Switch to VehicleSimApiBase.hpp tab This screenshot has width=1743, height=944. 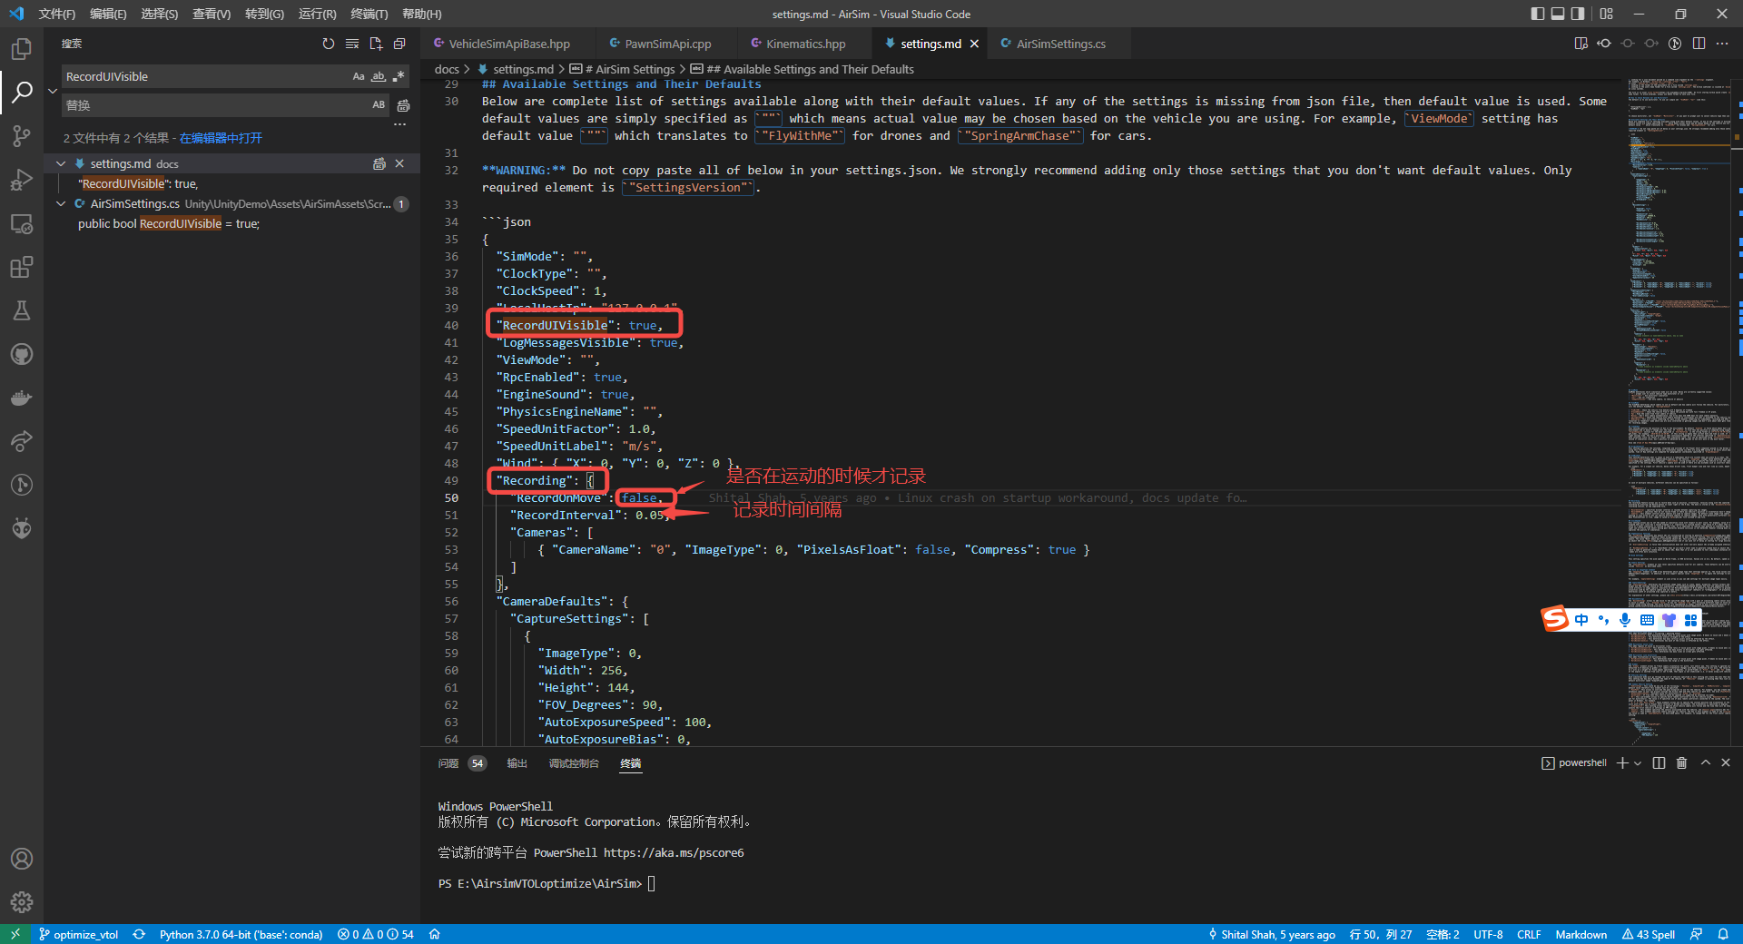click(507, 44)
